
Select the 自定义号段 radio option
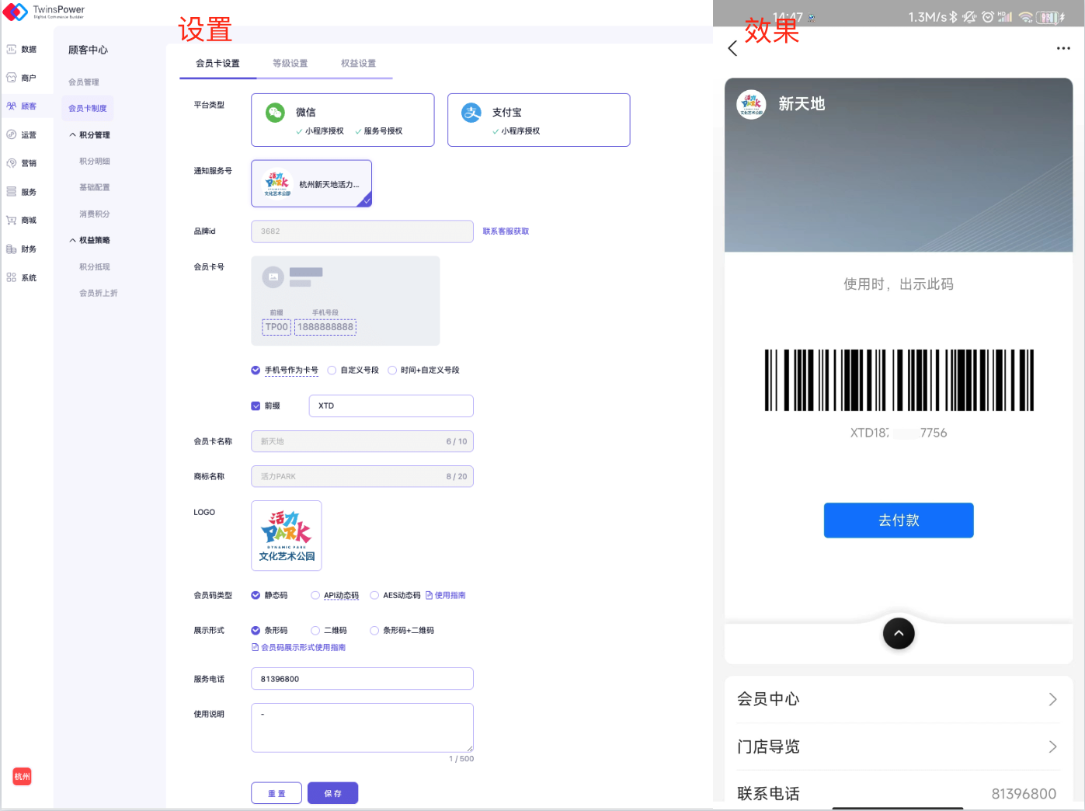(x=332, y=371)
